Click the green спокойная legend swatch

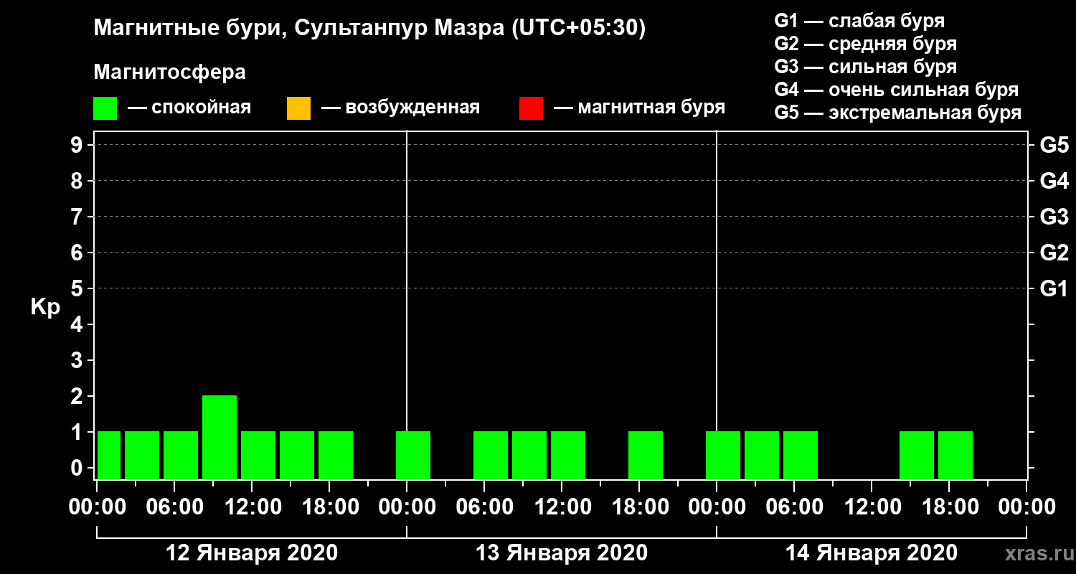point(105,108)
